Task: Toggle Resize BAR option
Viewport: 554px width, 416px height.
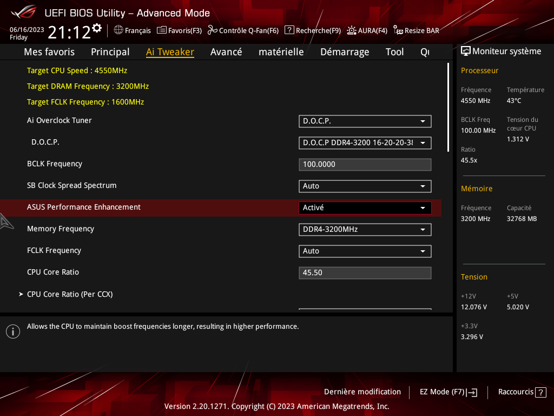Action: (x=416, y=30)
